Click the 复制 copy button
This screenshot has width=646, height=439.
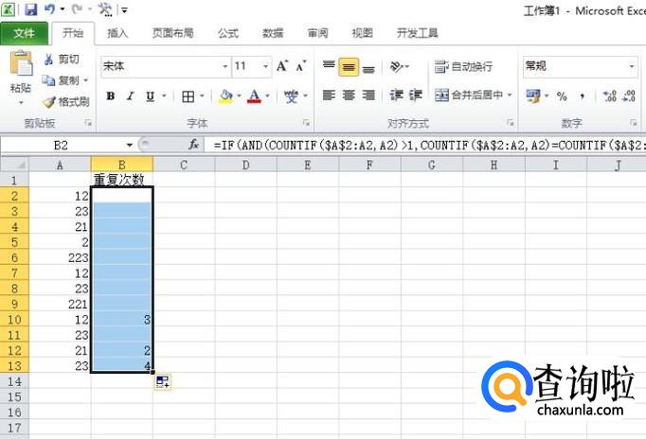61,80
